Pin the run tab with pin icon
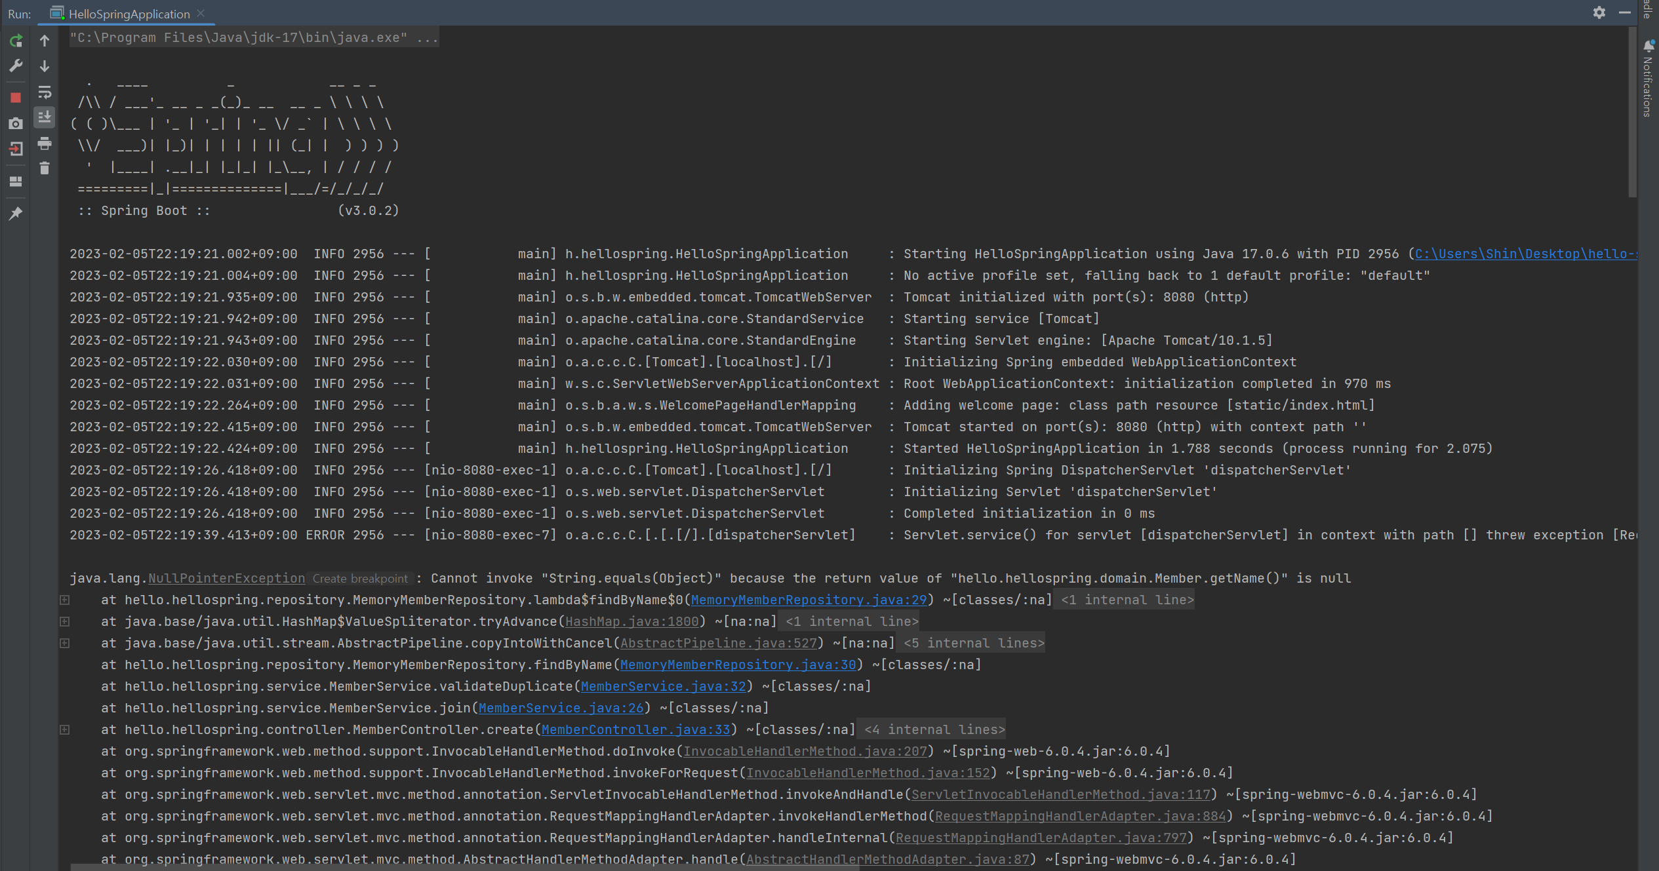The image size is (1659, 871). 16,213
